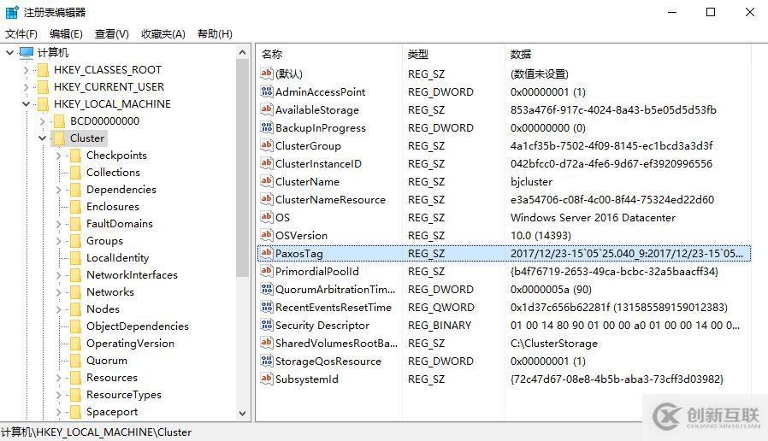Expand HKEY_CURRENT_USER hive

click(26, 87)
